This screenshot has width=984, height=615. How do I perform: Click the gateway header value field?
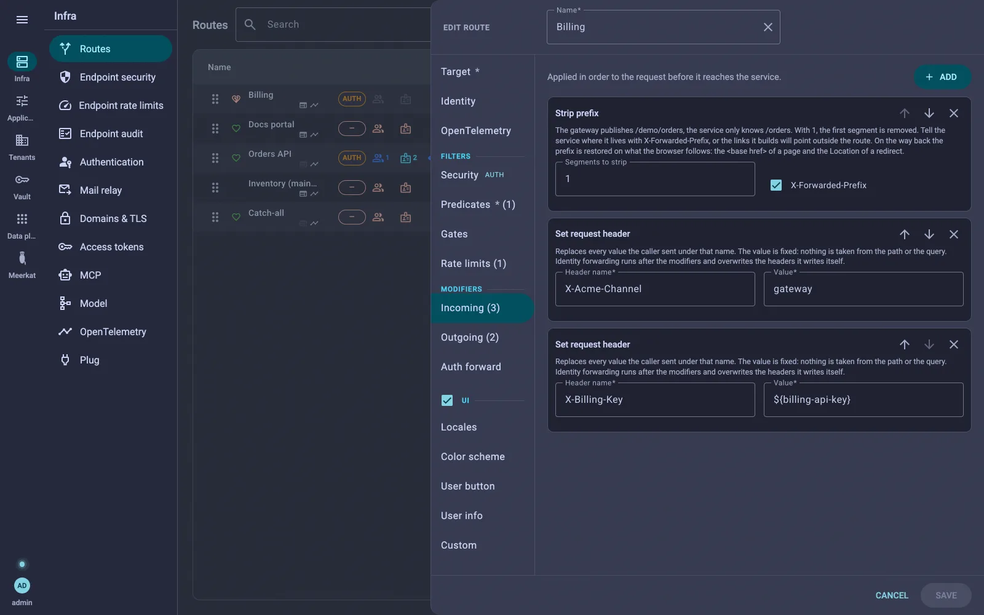863,289
